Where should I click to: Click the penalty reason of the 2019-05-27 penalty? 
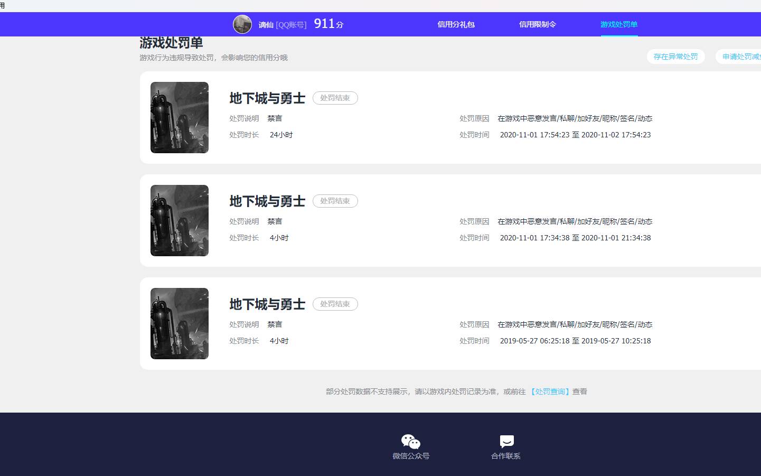(x=575, y=324)
